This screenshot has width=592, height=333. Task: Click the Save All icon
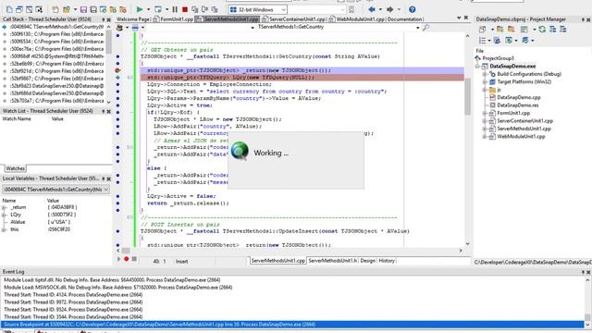(x=93, y=9)
